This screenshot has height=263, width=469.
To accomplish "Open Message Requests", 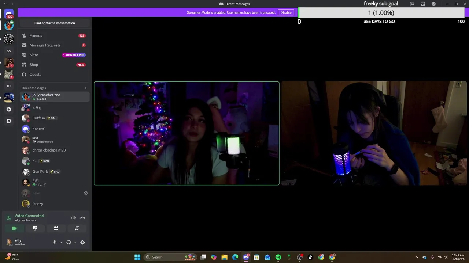I will 55,45.
